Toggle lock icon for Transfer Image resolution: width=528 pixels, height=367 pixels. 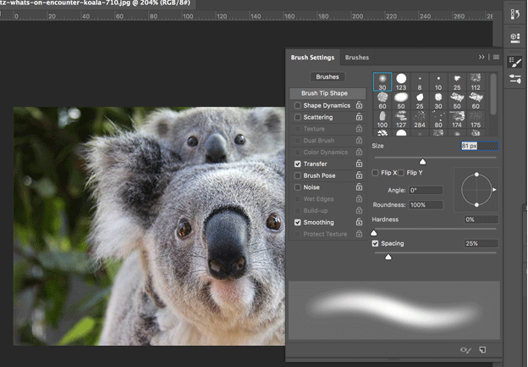tap(360, 164)
